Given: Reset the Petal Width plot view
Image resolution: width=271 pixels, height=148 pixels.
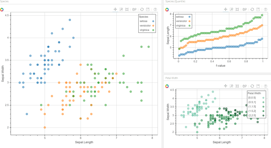Looking at the screenshot, I should pyautogui.click(x=252, y=86).
